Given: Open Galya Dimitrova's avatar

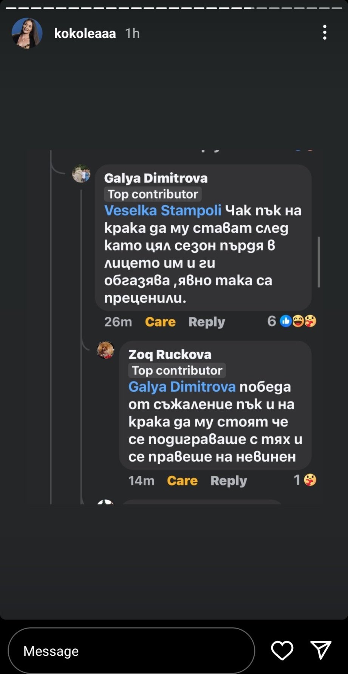Looking at the screenshot, I should pos(81,174).
